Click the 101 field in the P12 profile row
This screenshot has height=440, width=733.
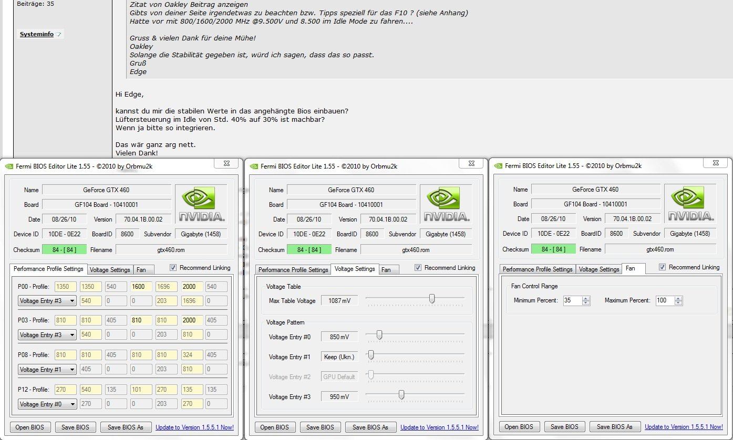click(x=141, y=390)
